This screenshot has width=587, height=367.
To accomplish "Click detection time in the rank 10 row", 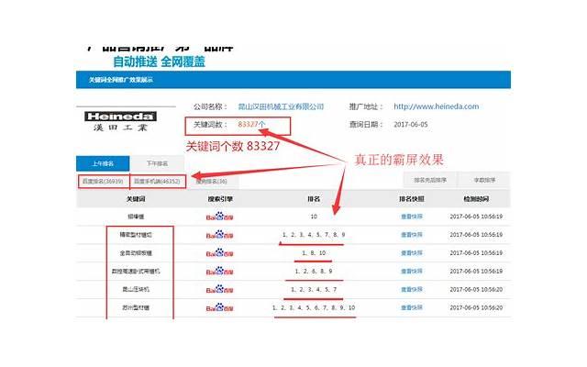I will [x=476, y=217].
